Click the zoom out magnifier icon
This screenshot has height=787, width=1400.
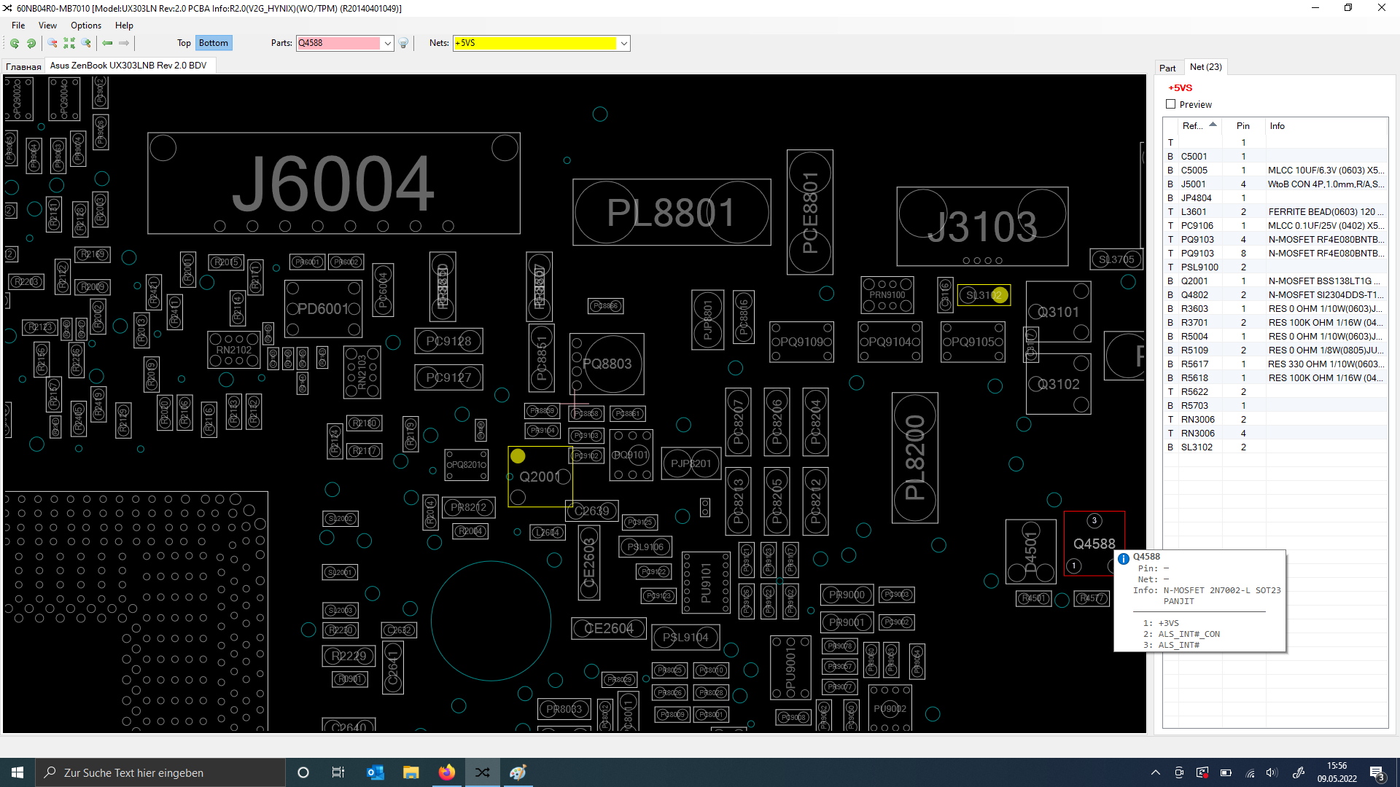tap(52, 44)
